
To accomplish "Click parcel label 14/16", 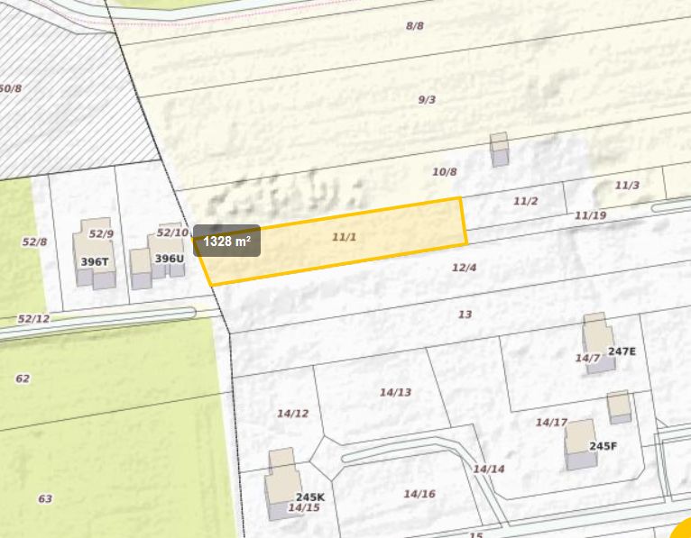I will click(420, 494).
